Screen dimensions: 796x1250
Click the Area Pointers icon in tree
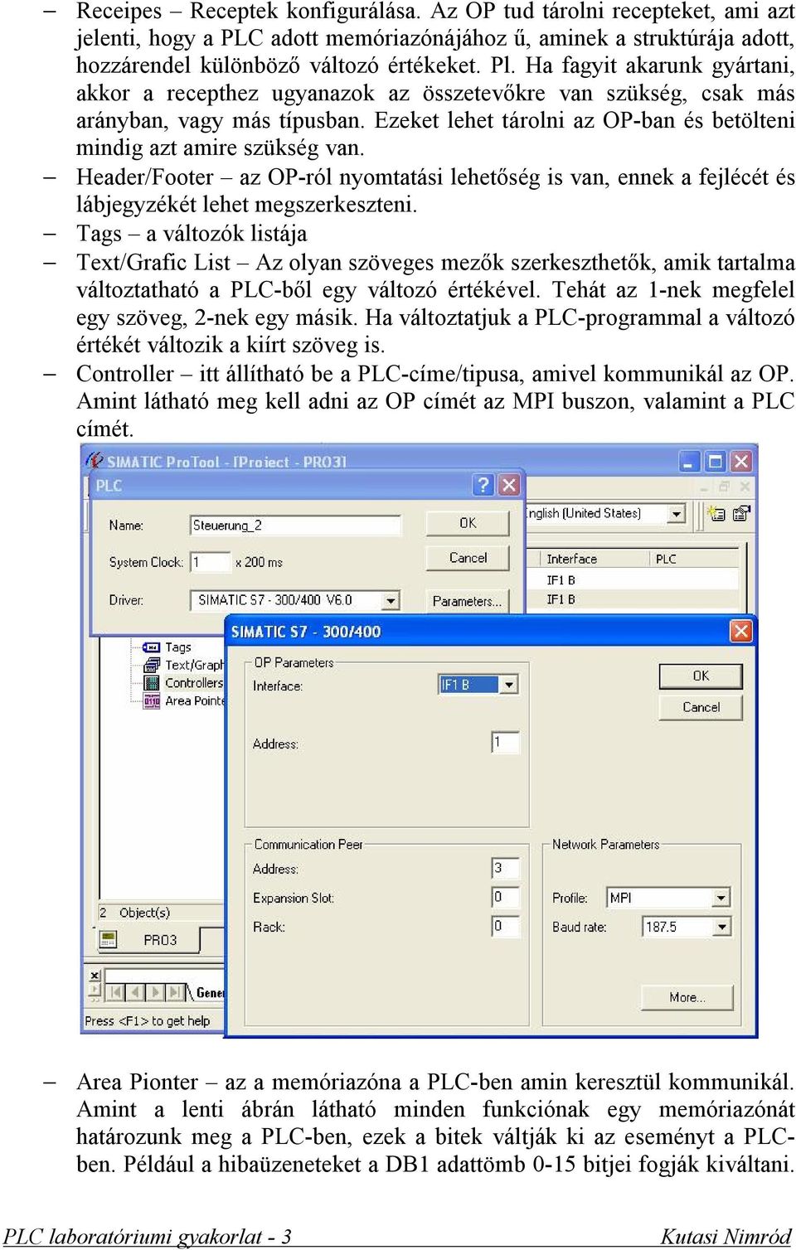coord(152,701)
